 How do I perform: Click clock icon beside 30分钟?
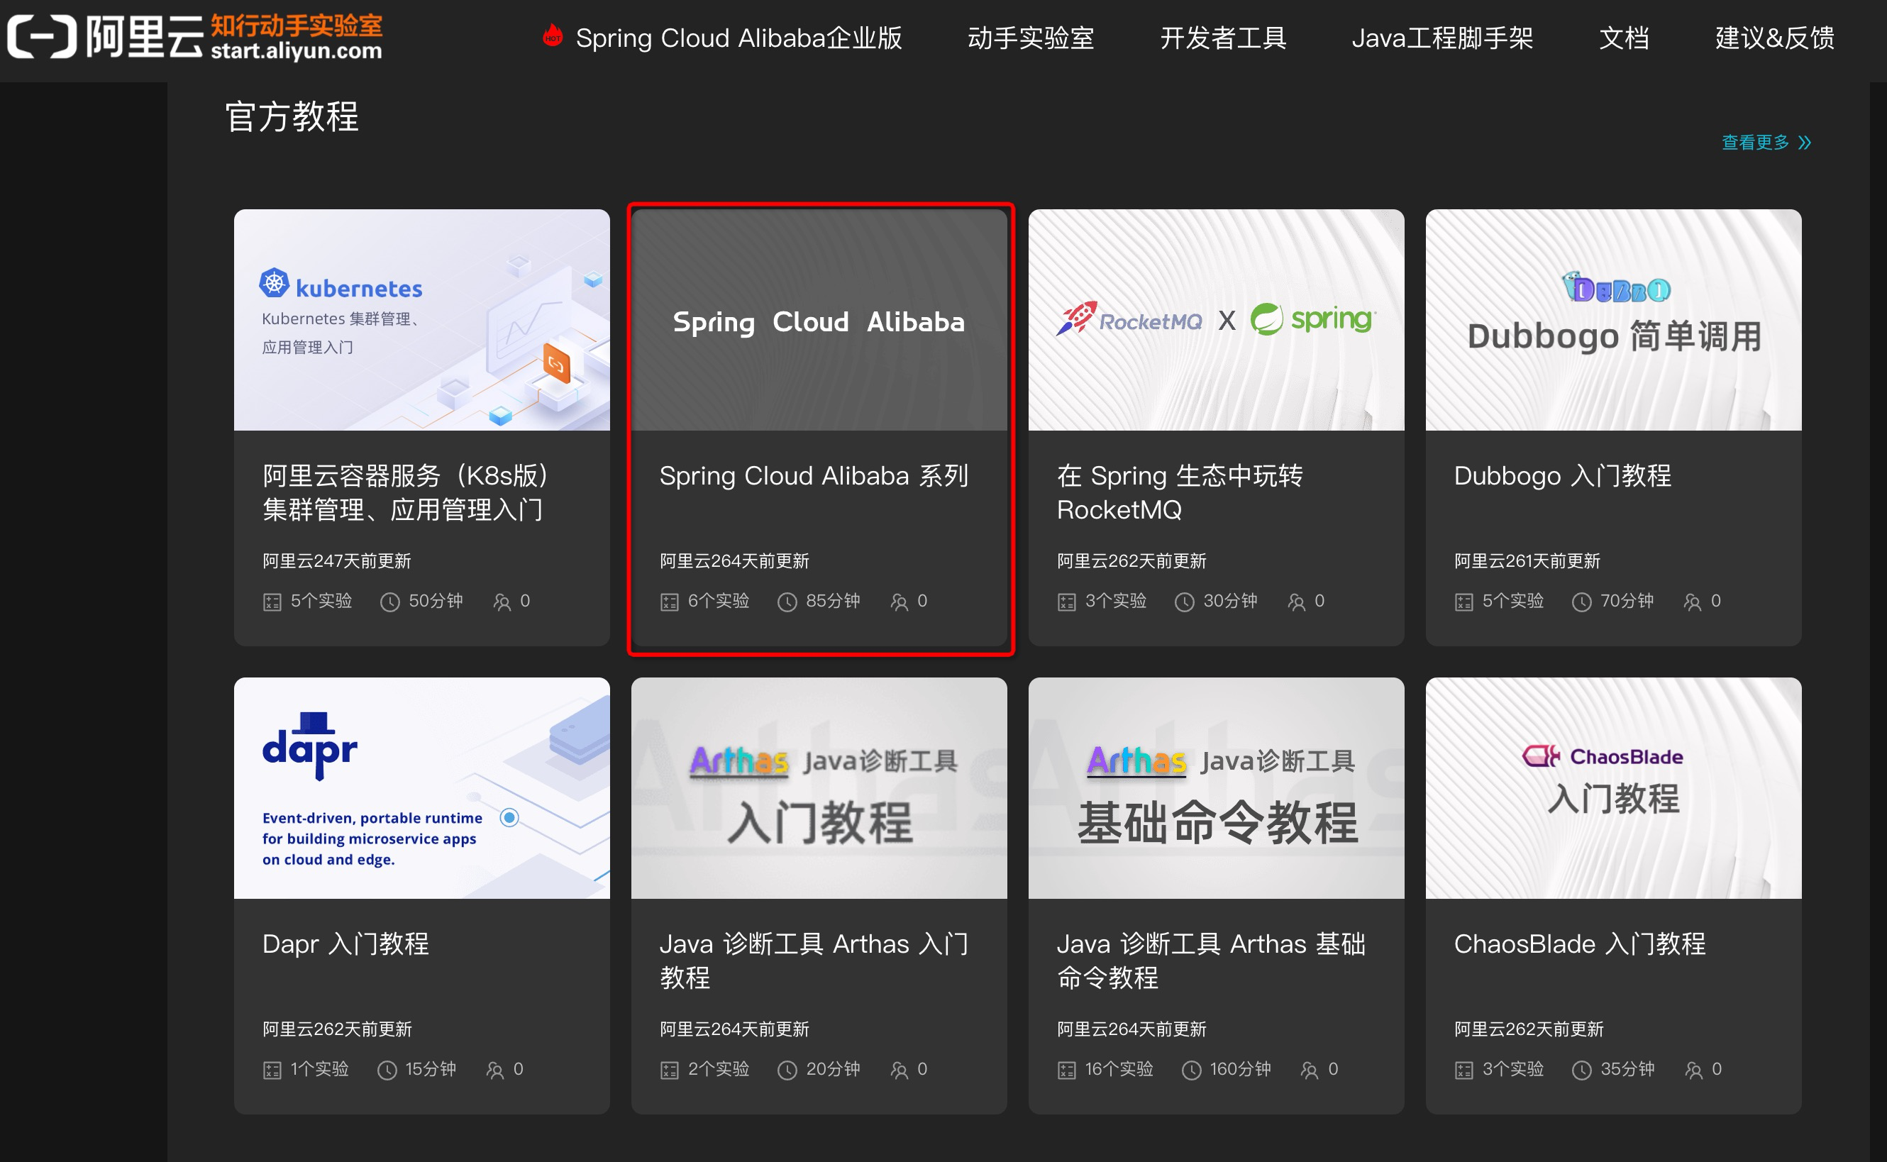[1185, 602]
